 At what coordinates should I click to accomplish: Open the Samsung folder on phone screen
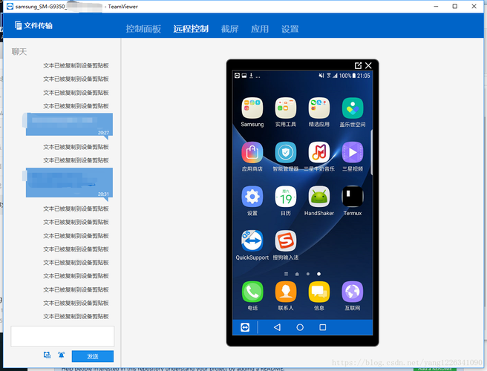pos(252,108)
